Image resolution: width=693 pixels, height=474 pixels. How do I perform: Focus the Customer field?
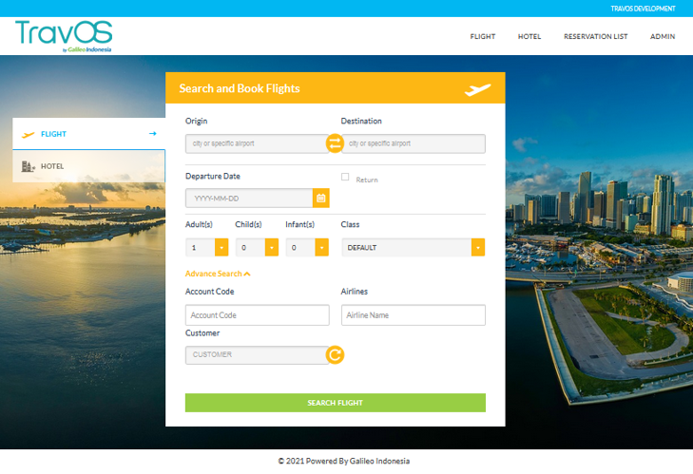click(257, 354)
